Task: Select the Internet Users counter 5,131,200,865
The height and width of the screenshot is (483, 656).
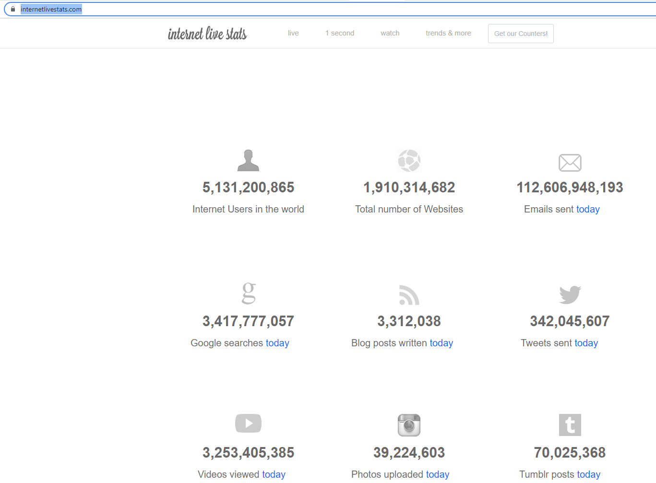Action: (x=249, y=188)
